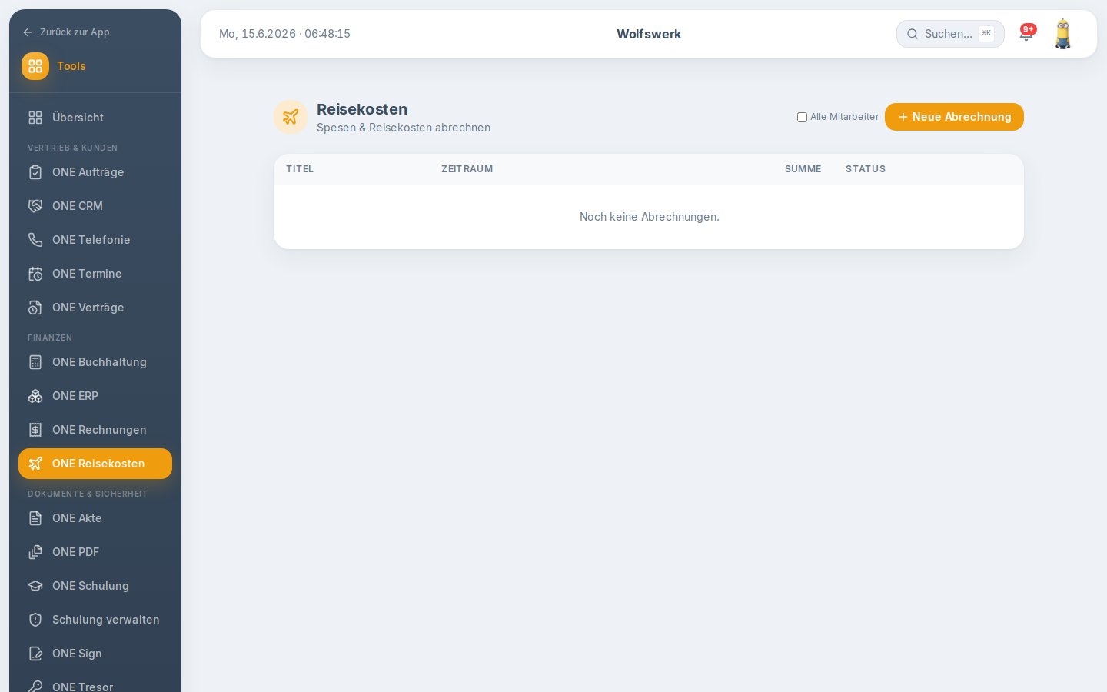
Task: Click the Wolfswerk title
Action: pos(649,34)
